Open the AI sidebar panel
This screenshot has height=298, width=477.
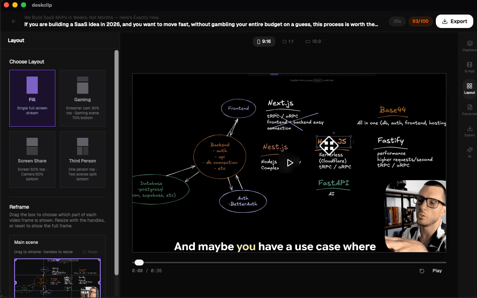click(470, 152)
